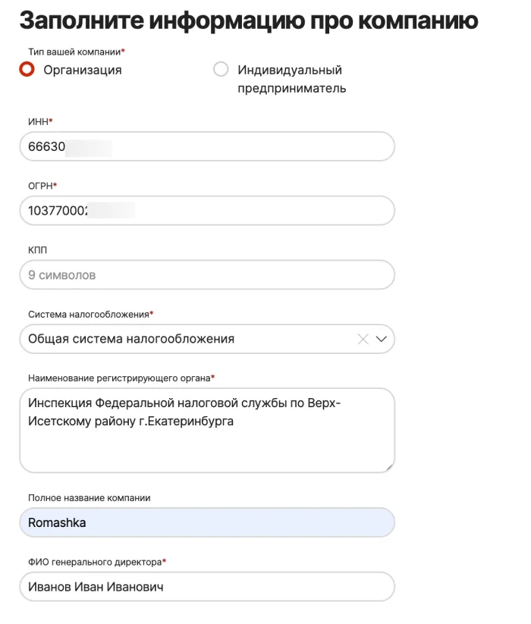Image resolution: width=531 pixels, height=624 pixels.
Task: Click the director name field "Иванов Иван Иванович"
Action: pos(207,587)
